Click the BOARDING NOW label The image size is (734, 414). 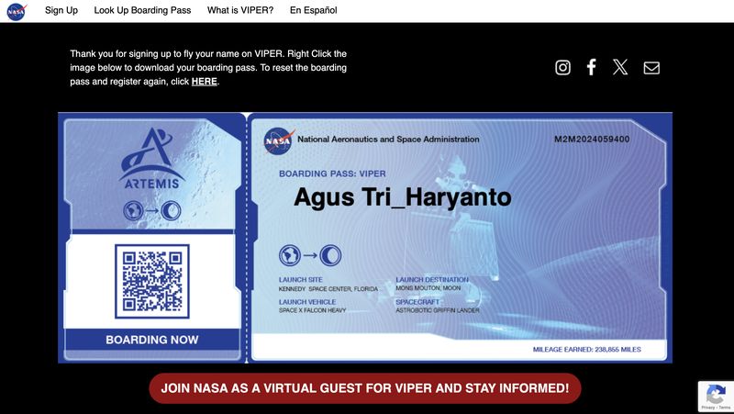pos(152,340)
